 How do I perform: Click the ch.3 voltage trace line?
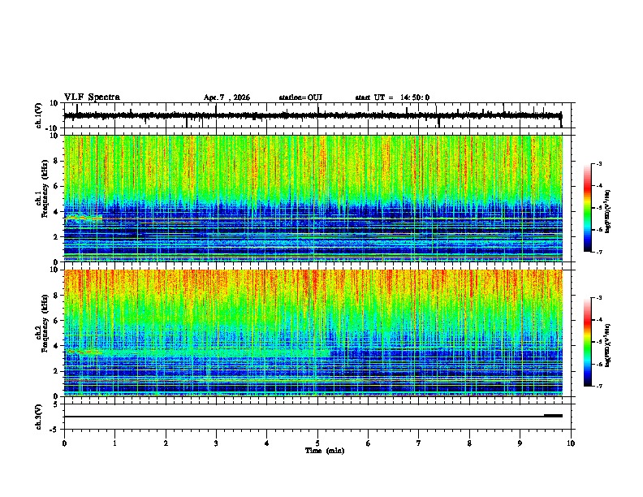(x=313, y=417)
